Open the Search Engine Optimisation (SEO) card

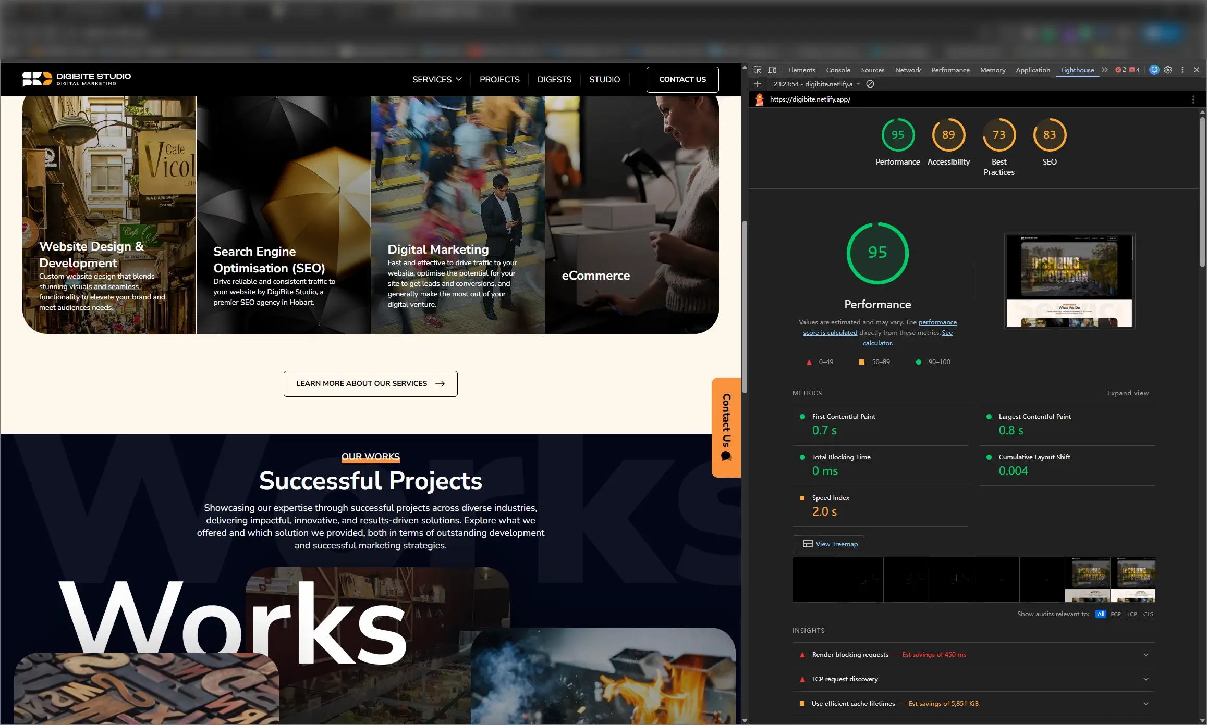pyautogui.click(x=284, y=215)
